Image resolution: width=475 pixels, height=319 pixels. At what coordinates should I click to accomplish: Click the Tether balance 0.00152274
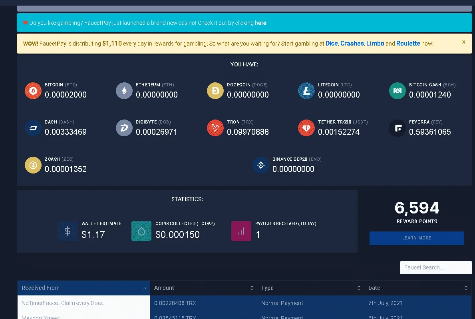339,132
